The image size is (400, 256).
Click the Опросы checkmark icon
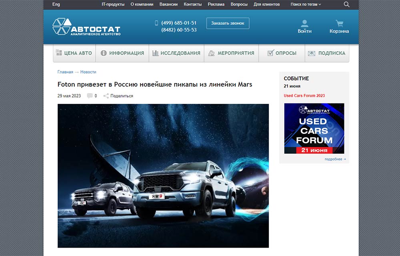click(x=270, y=53)
